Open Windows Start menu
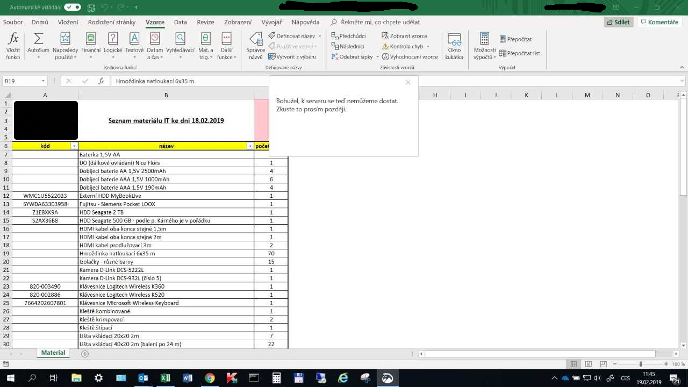The image size is (688, 387). coord(10,378)
